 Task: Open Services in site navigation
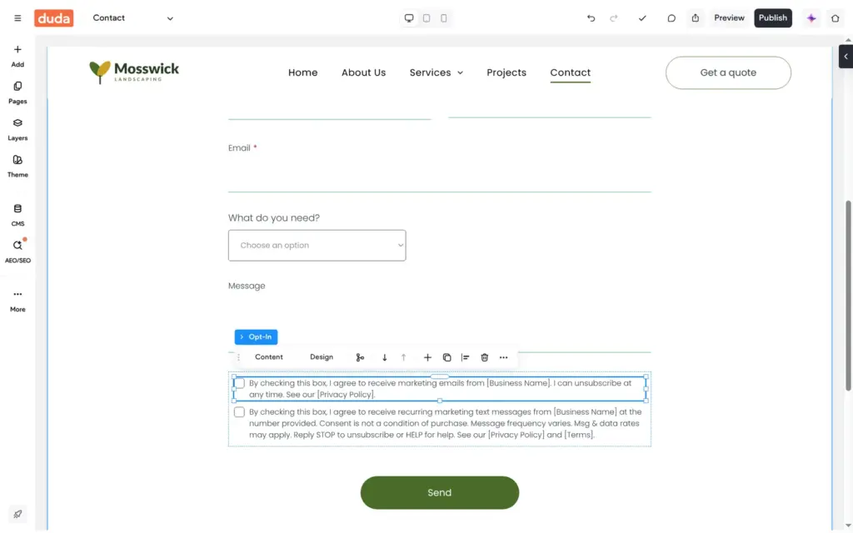pos(431,72)
